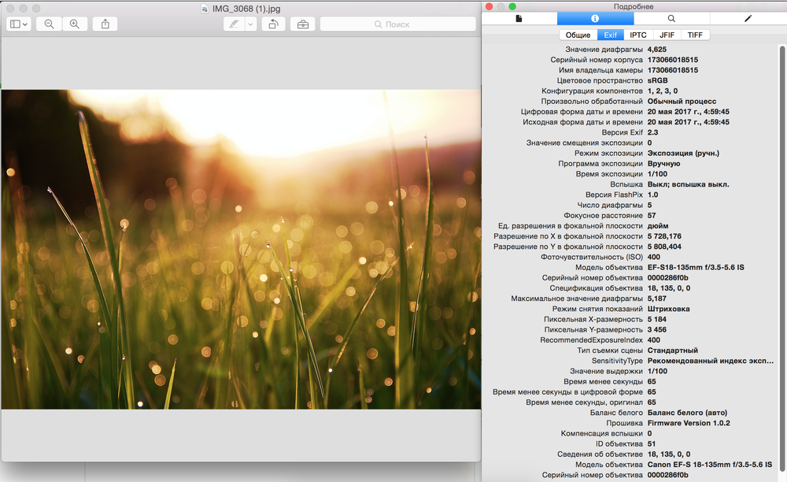Switch to the TIFF tab
The image size is (787, 482).
pyautogui.click(x=695, y=35)
